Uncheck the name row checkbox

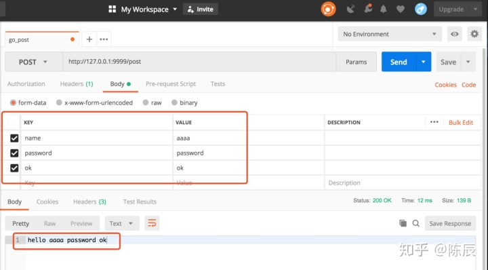(x=14, y=138)
